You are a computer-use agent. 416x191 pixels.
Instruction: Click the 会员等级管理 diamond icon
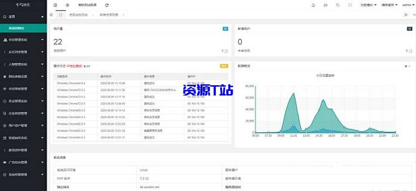pyautogui.click(x=5, y=89)
